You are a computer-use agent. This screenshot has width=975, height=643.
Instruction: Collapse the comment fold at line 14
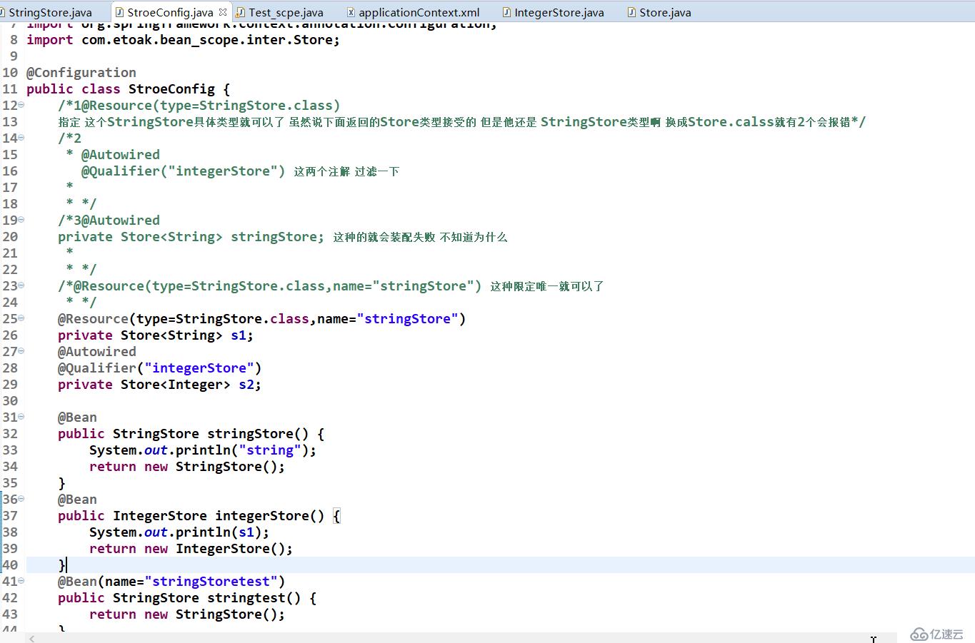[21, 138]
